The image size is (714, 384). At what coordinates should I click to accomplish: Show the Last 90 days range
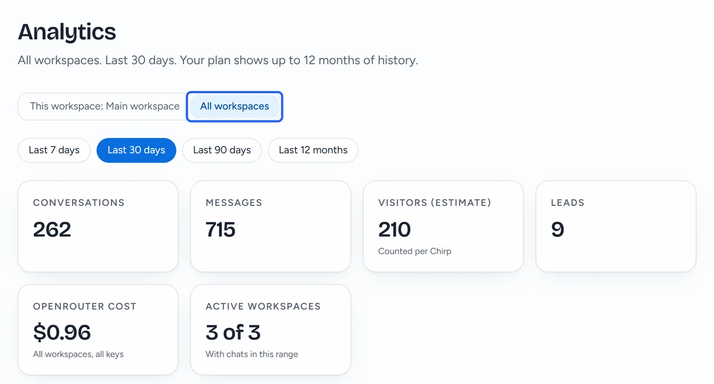point(222,150)
